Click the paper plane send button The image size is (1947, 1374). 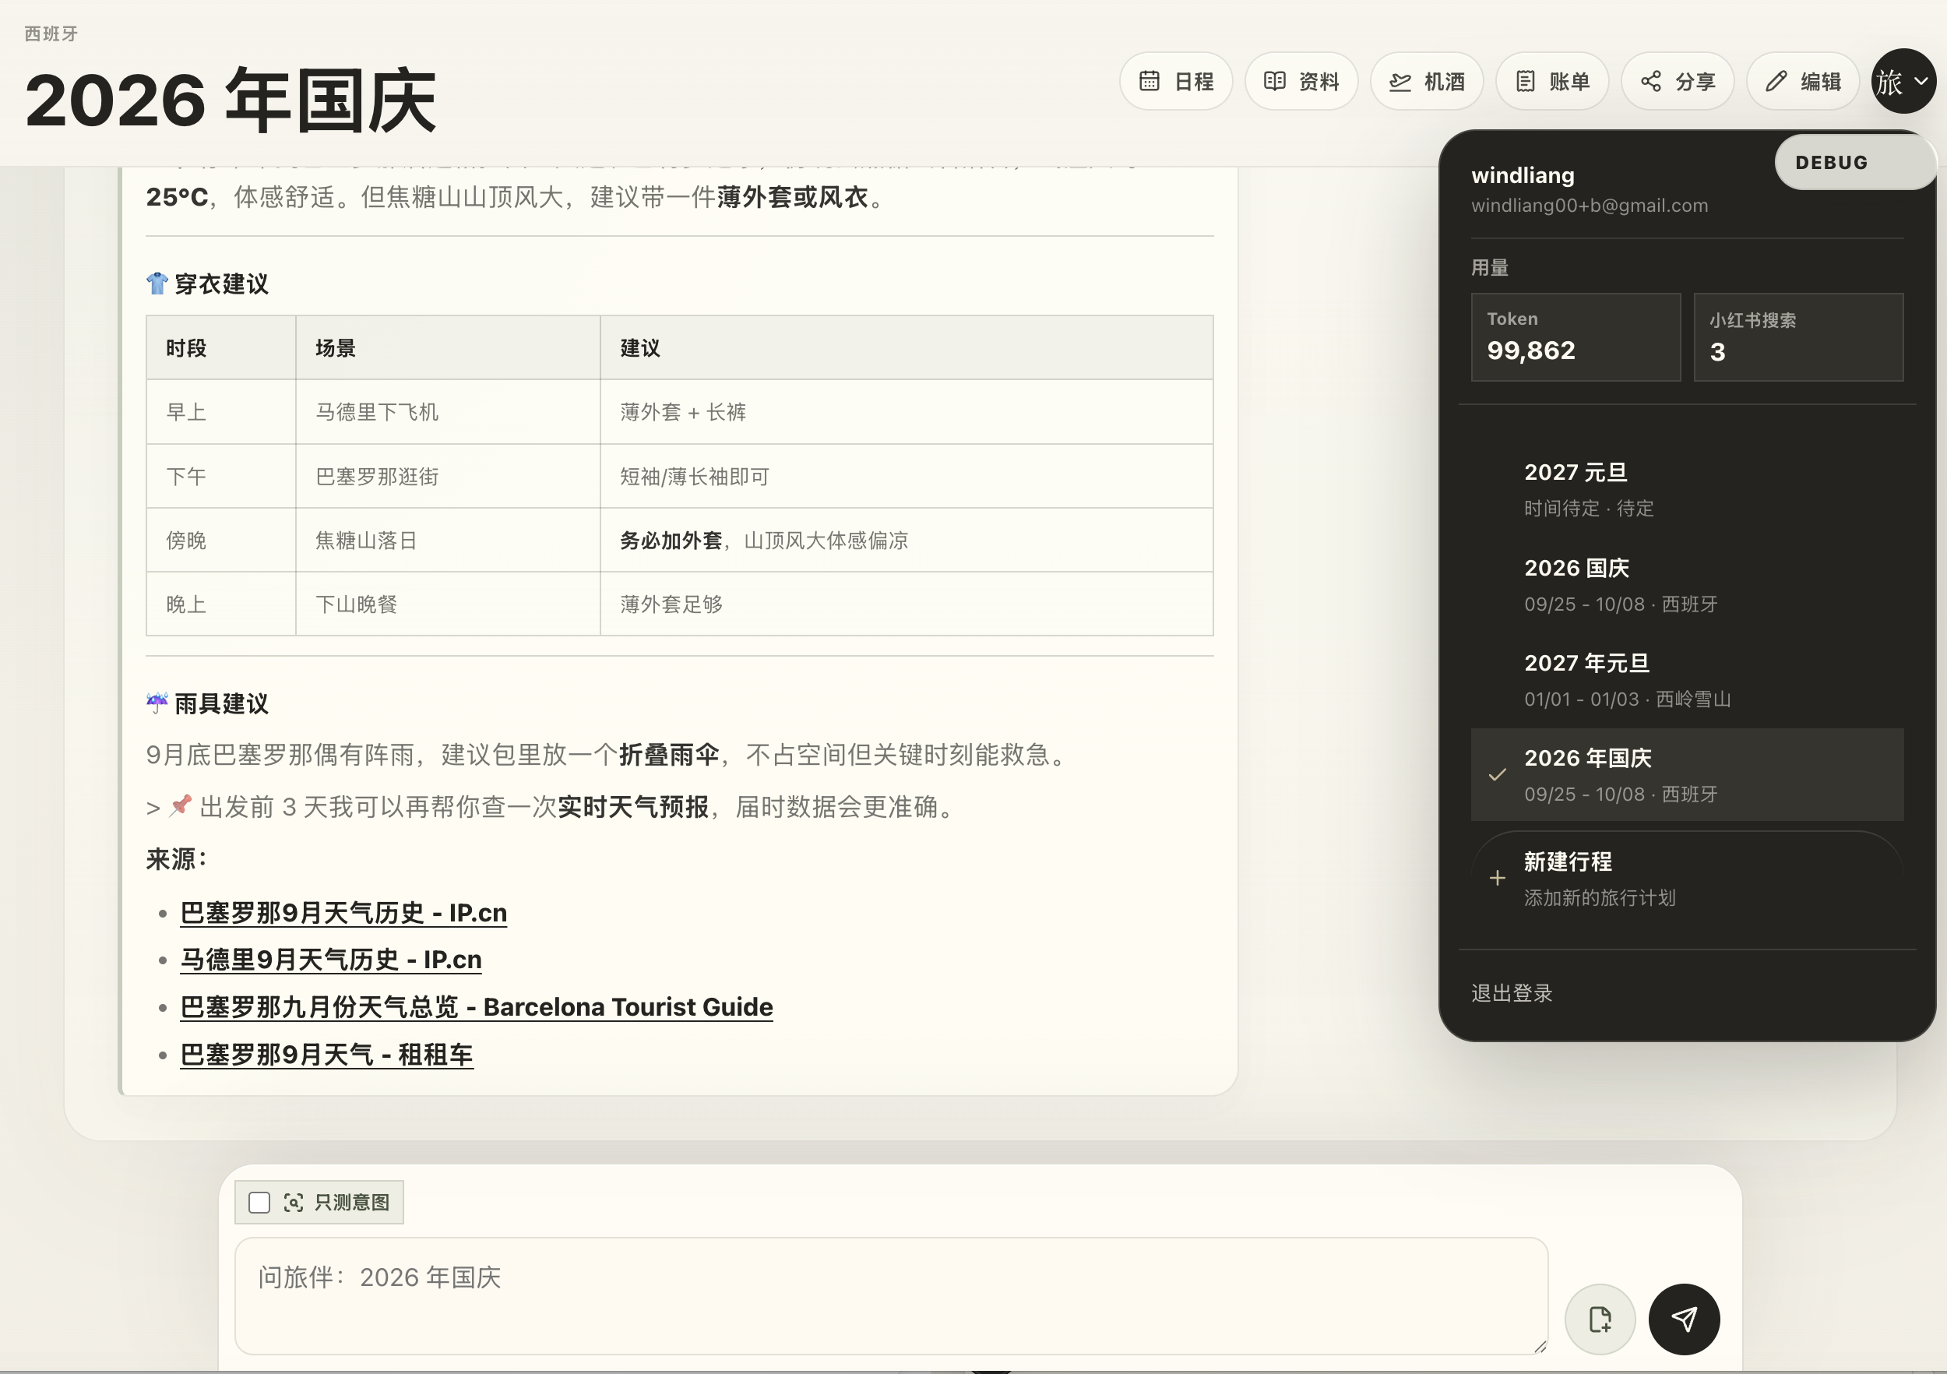(x=1684, y=1319)
